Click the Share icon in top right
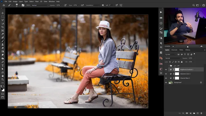206x116 pixels. [203, 5]
